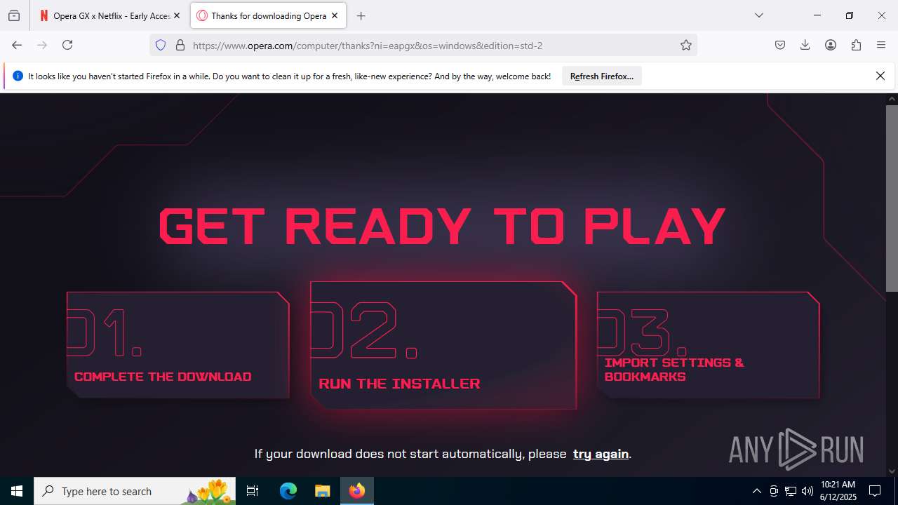Open File Explorer from taskbar

(322, 491)
